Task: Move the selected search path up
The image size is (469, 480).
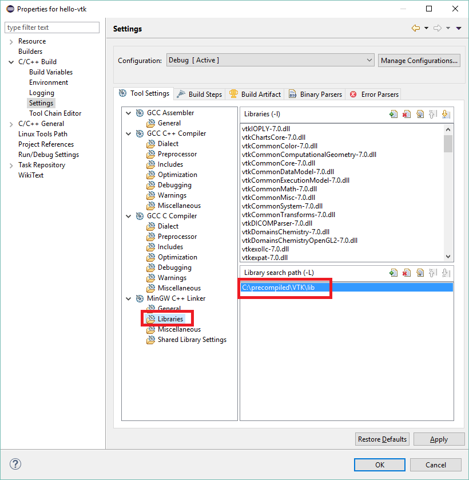Action: [432, 272]
